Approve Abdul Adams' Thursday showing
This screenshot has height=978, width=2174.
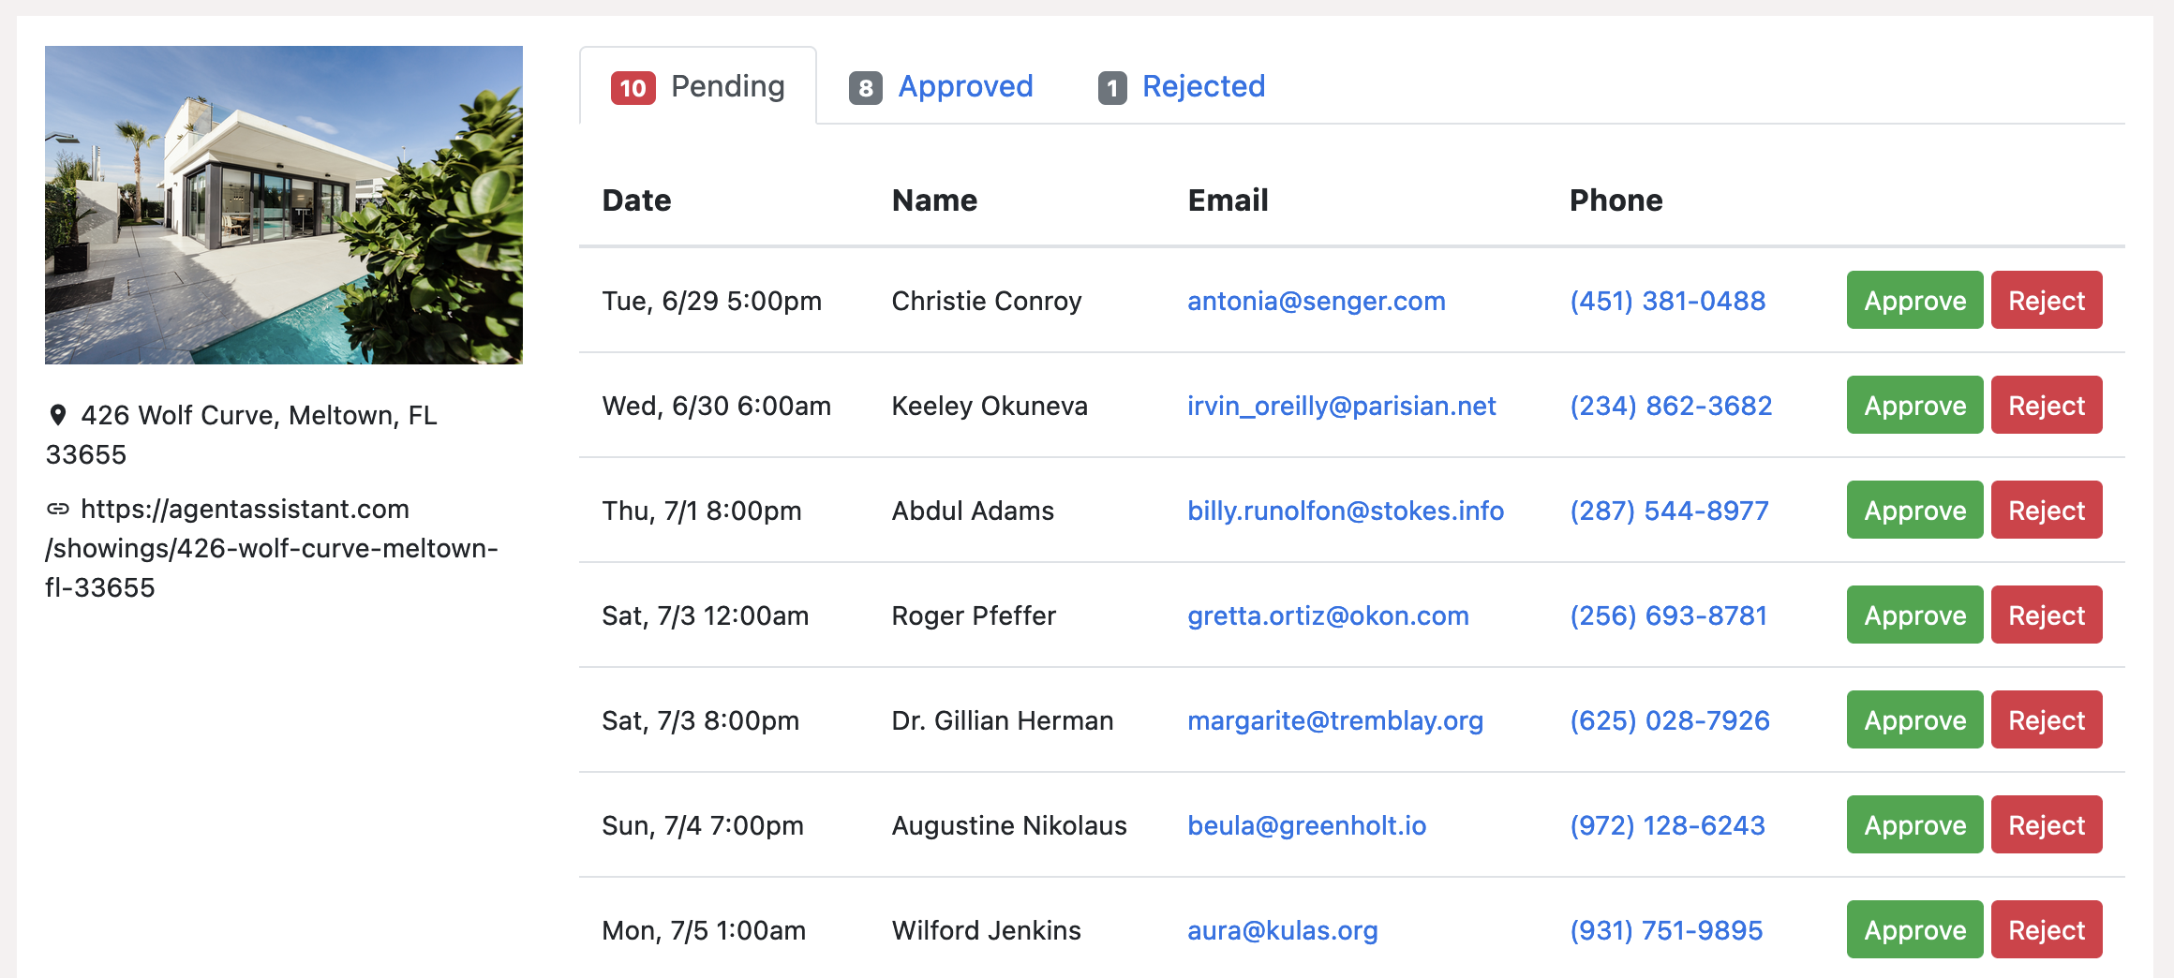point(1914,511)
